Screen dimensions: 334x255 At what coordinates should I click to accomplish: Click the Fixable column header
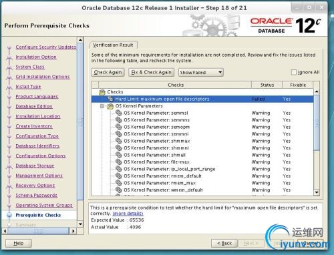pos(298,85)
